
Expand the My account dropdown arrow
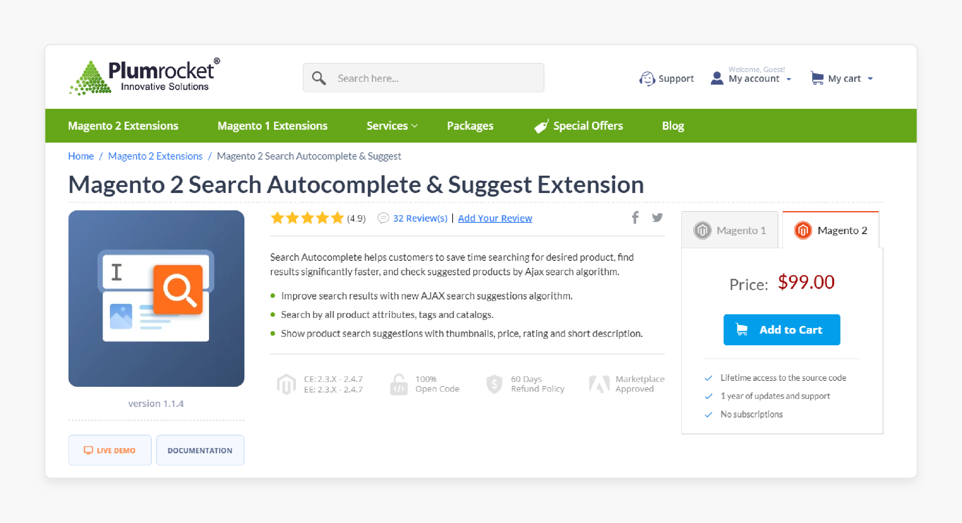point(788,79)
